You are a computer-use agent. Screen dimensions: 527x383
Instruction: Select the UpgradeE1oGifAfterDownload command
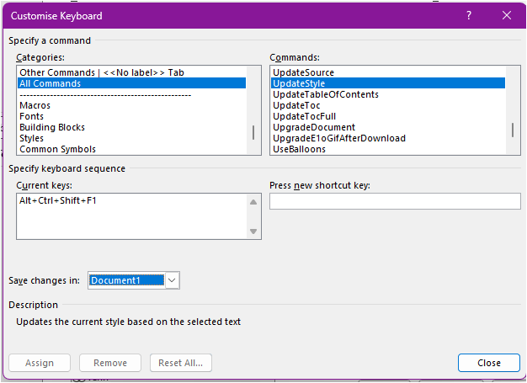[x=388, y=138]
